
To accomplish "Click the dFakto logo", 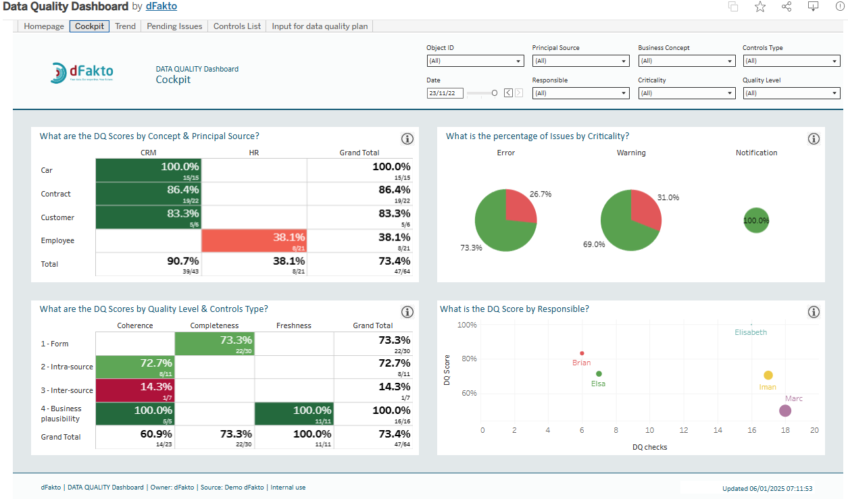I will pos(82,72).
